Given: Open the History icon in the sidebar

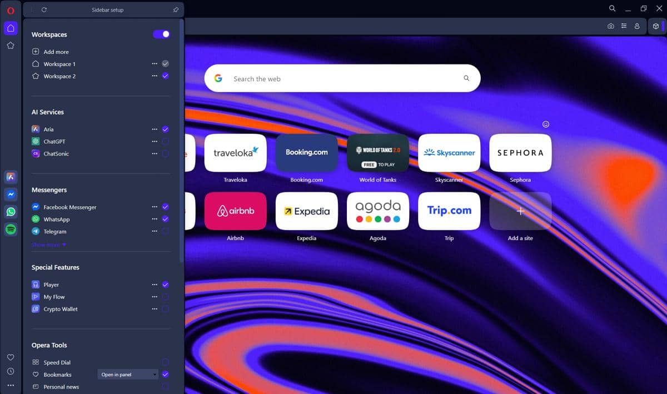Looking at the screenshot, I should point(11,371).
